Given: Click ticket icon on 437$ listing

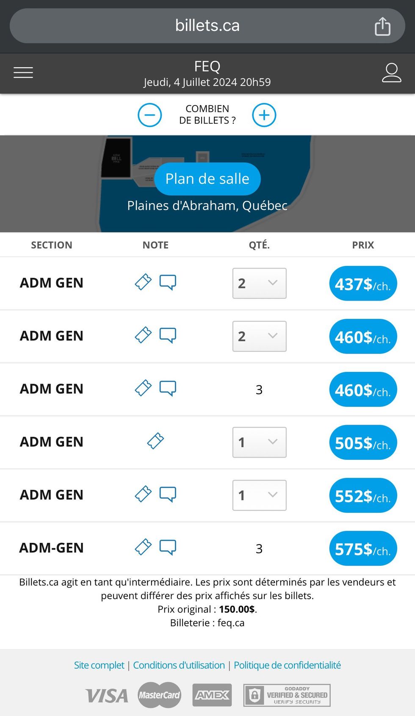Looking at the screenshot, I should [x=143, y=282].
